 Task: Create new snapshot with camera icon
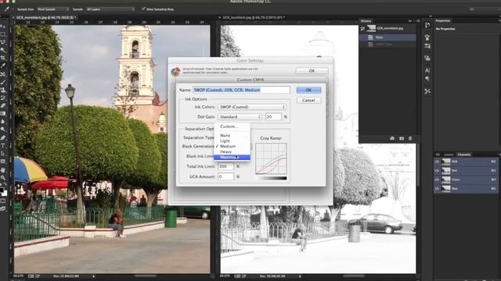(x=402, y=138)
